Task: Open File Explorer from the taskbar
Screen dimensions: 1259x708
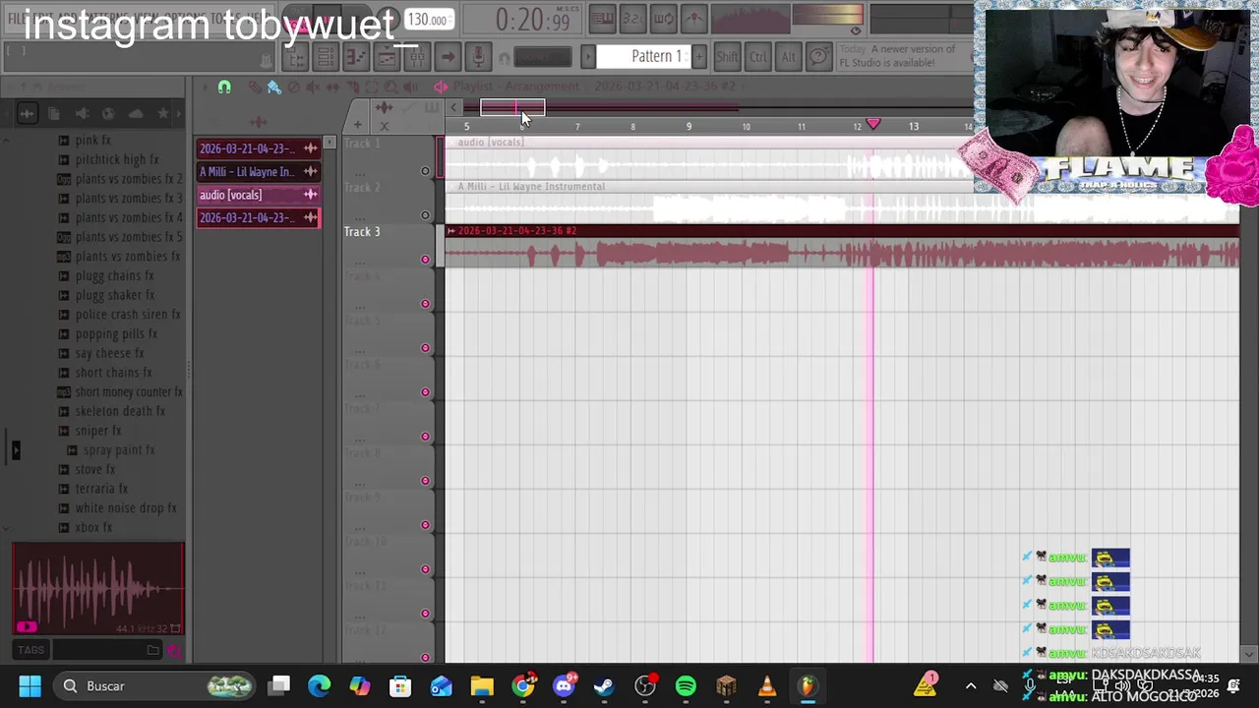Action: click(x=482, y=685)
